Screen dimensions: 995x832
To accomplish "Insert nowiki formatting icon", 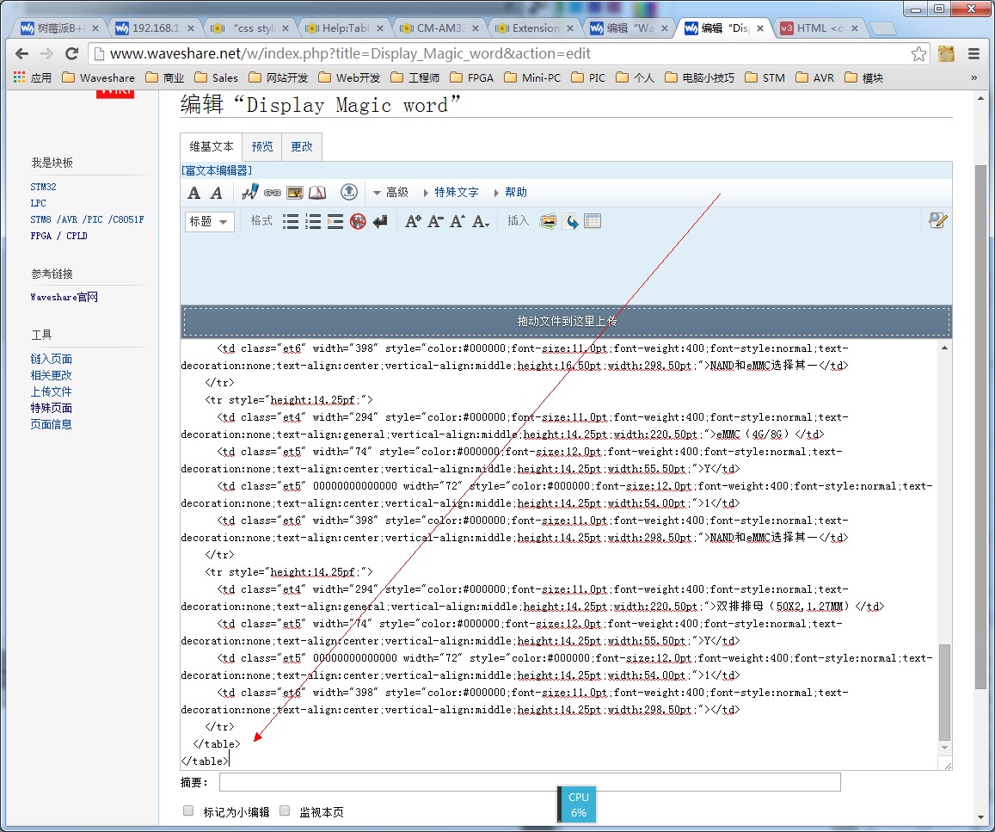I will pos(358,221).
